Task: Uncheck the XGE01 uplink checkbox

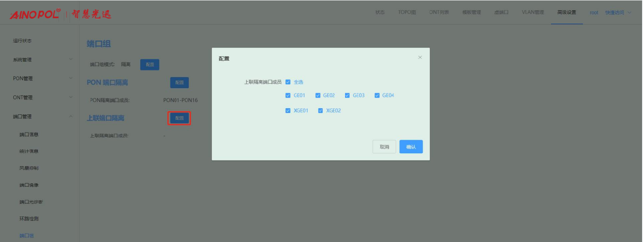Action: point(288,111)
